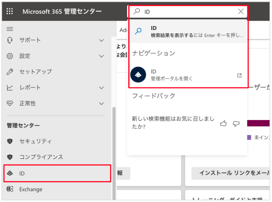Click the purple 未イン legend swatch
Screen dimensions: 272x202
(x=249, y=138)
